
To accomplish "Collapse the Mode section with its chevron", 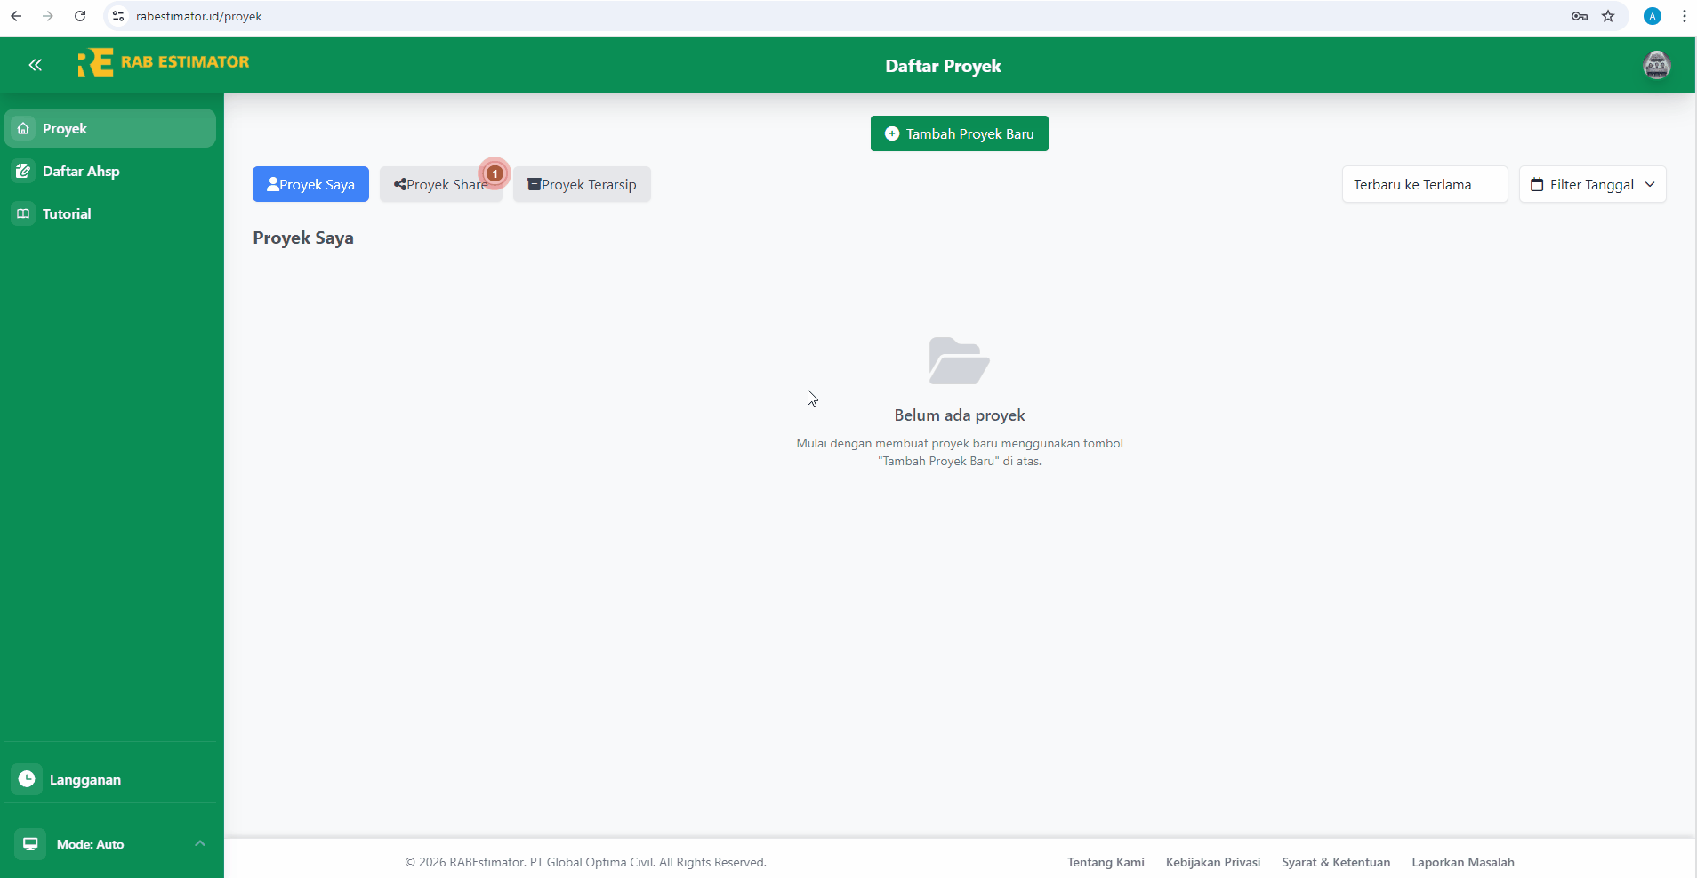I will point(199,843).
